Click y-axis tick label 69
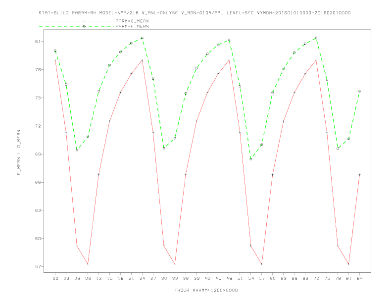 [x=38, y=154]
